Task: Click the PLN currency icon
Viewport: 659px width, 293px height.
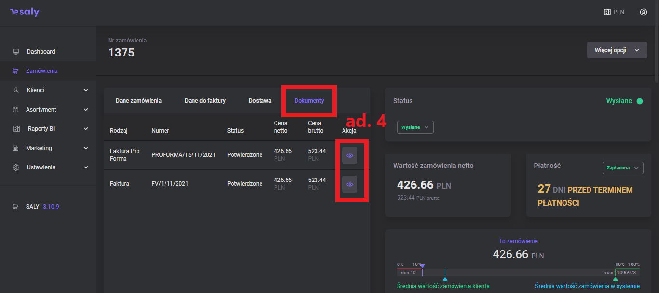Action: [x=607, y=12]
